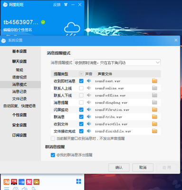The height and width of the screenshot is (190, 182).
Task: Click the 取消 button
Action: coord(143,168)
